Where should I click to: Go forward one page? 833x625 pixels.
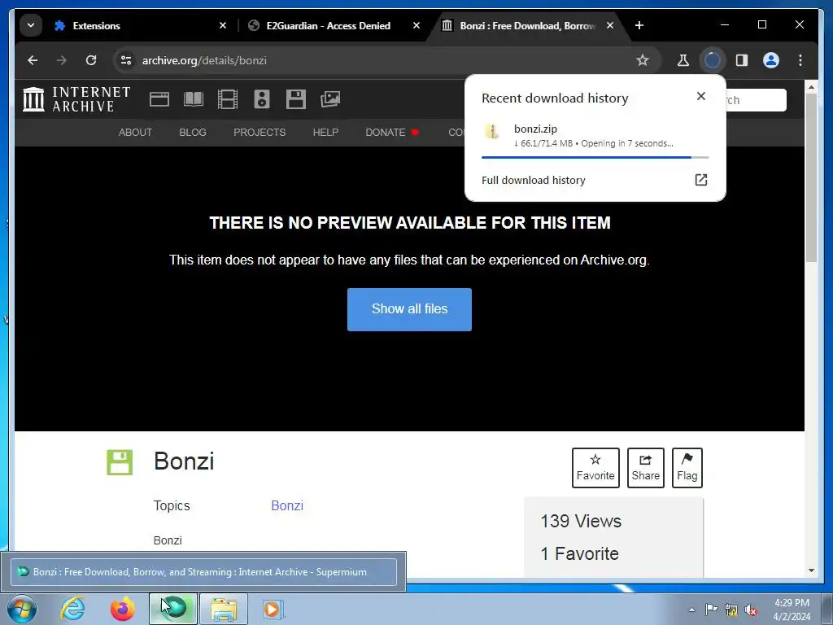point(62,60)
